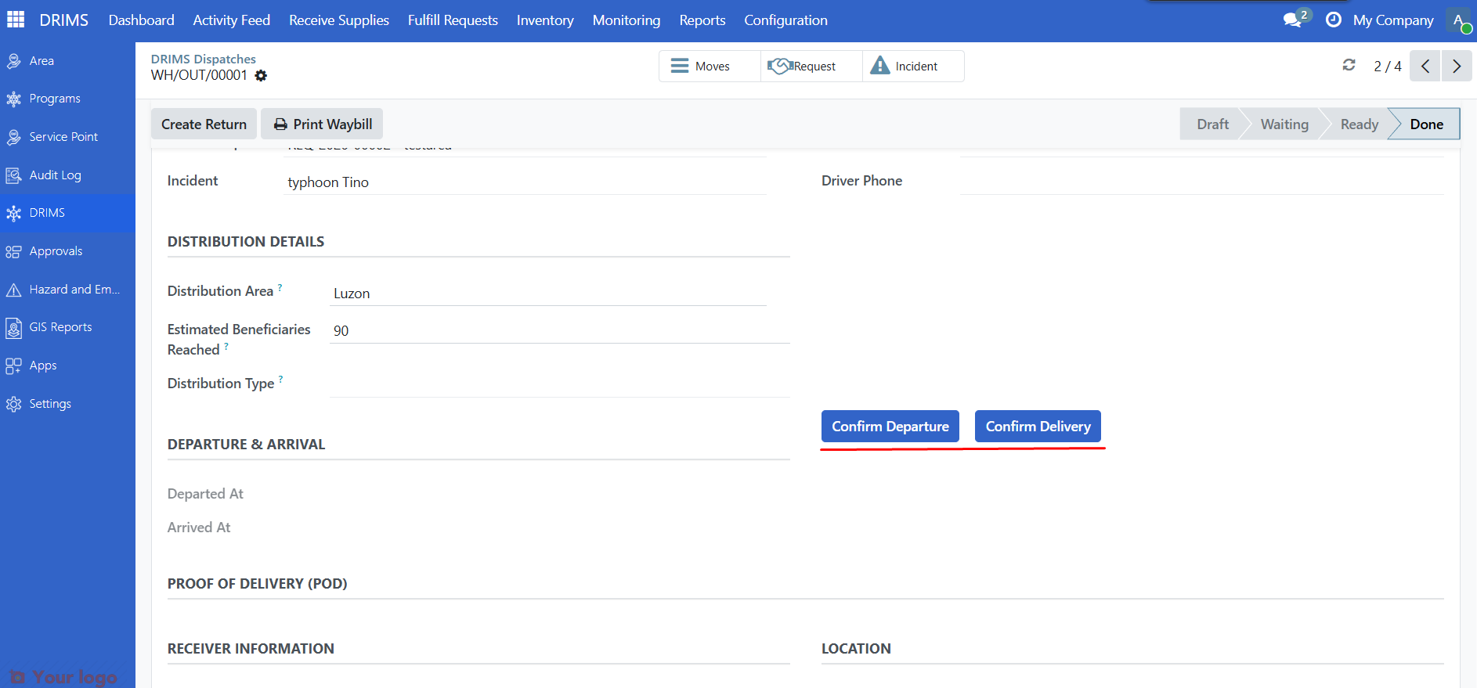This screenshot has width=1477, height=688.
Task: Click the Print Waybill button
Action: tap(322, 124)
